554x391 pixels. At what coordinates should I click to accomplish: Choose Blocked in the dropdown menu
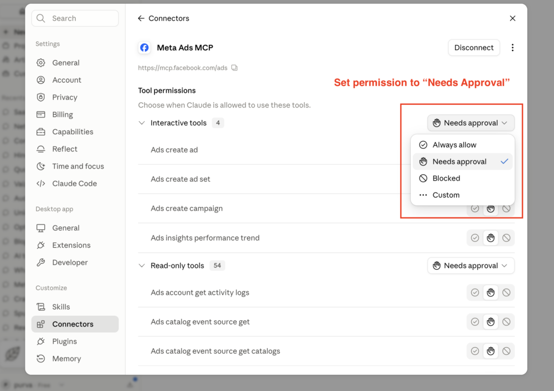point(463,178)
